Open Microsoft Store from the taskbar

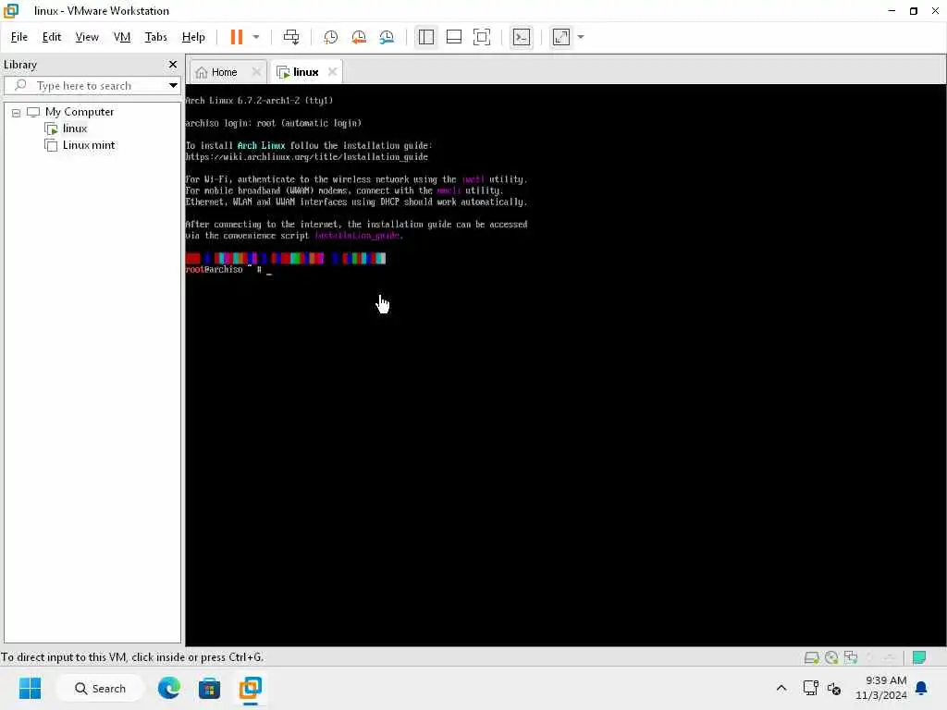click(x=210, y=688)
